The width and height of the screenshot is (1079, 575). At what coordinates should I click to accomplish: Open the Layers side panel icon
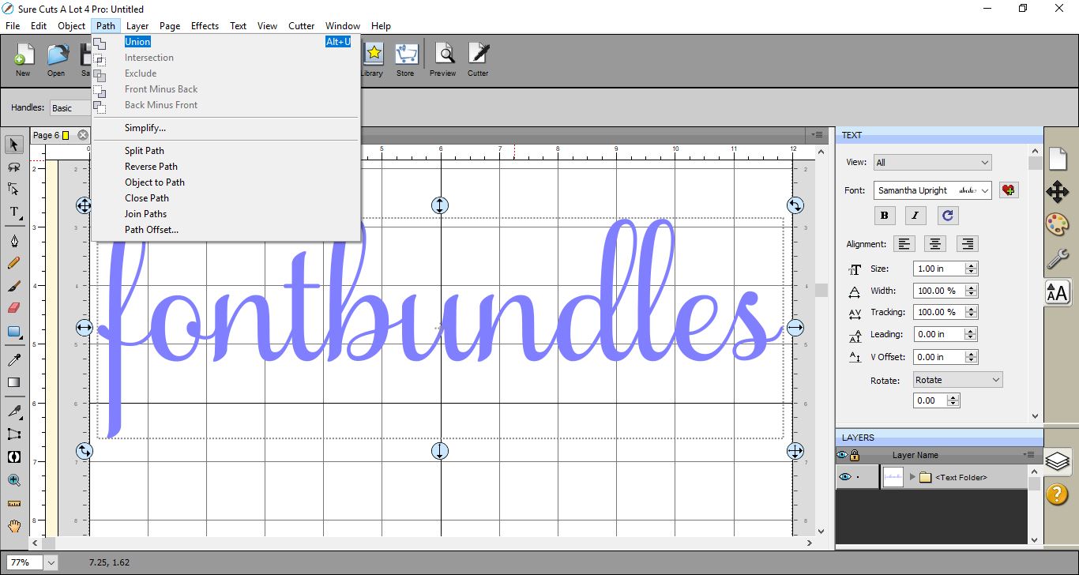click(x=1058, y=460)
